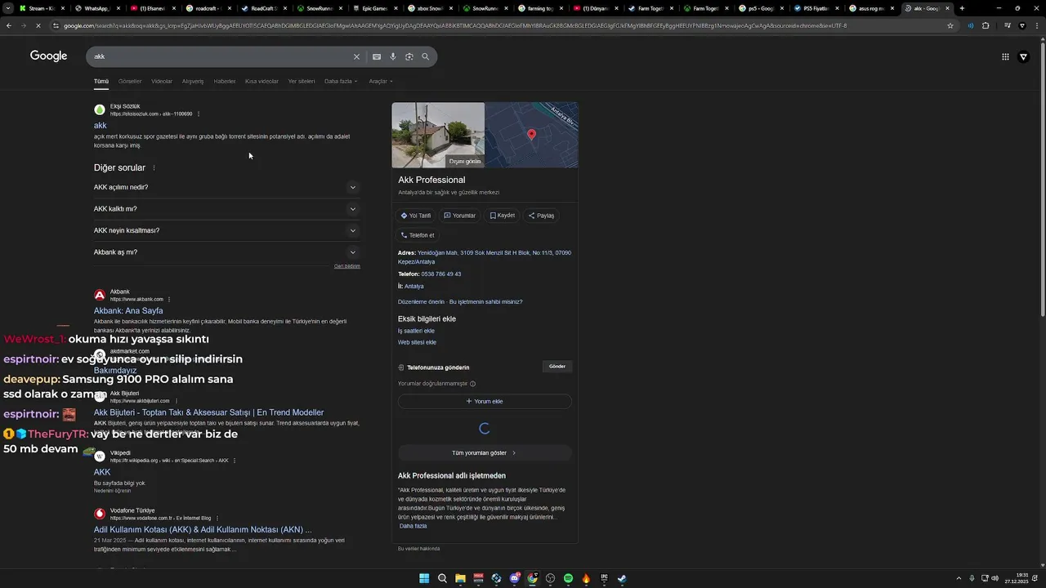Screen dimensions: 1046x588
Task: Switch to Alışveriş results tab
Action: [193, 81]
